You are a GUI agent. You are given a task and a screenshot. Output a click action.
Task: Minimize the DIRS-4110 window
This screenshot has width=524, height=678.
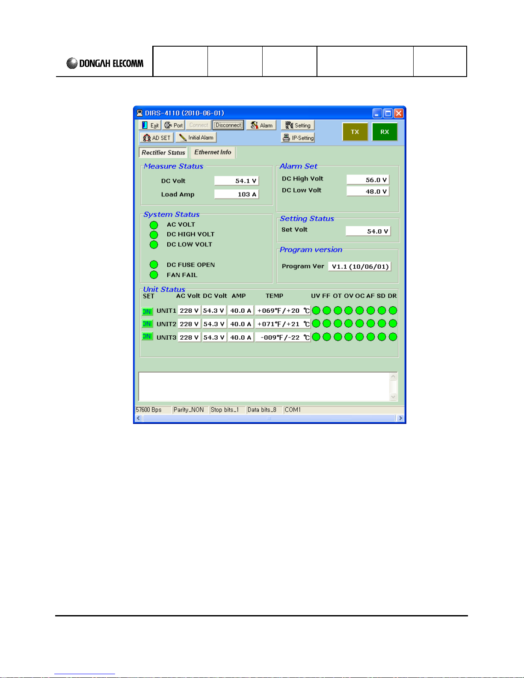pyautogui.click(x=377, y=113)
